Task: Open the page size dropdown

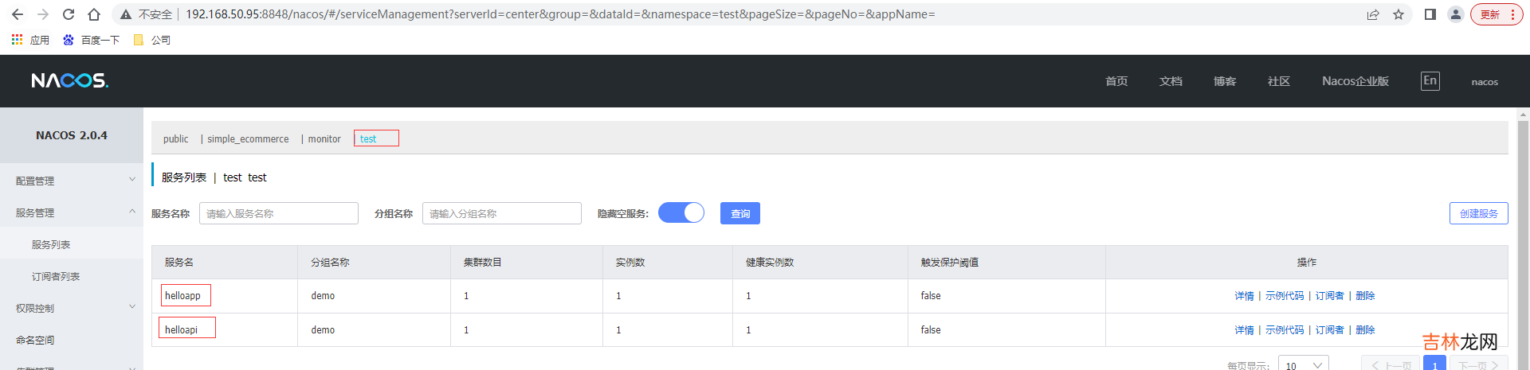Action: pos(1303,364)
